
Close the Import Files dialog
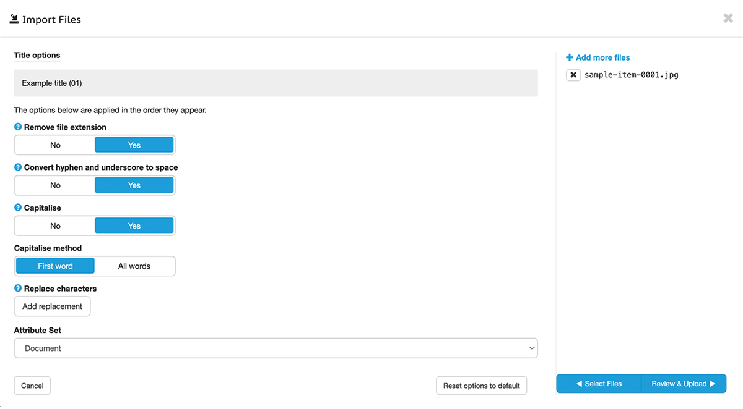[x=728, y=19]
